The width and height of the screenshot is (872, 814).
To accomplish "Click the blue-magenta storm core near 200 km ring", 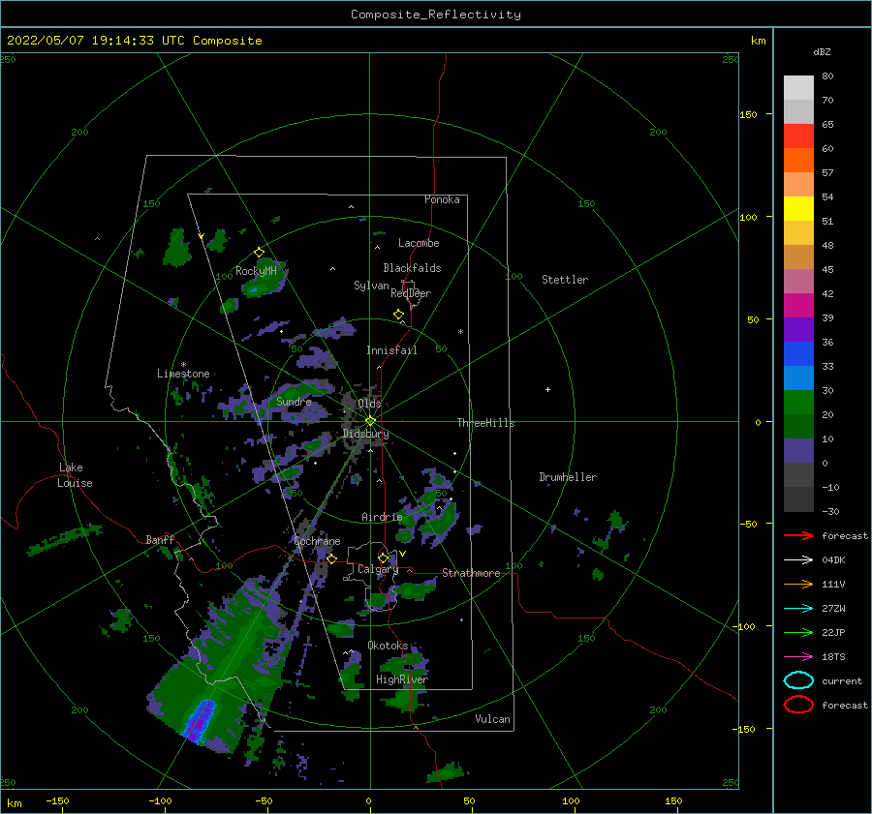I will tap(201, 720).
